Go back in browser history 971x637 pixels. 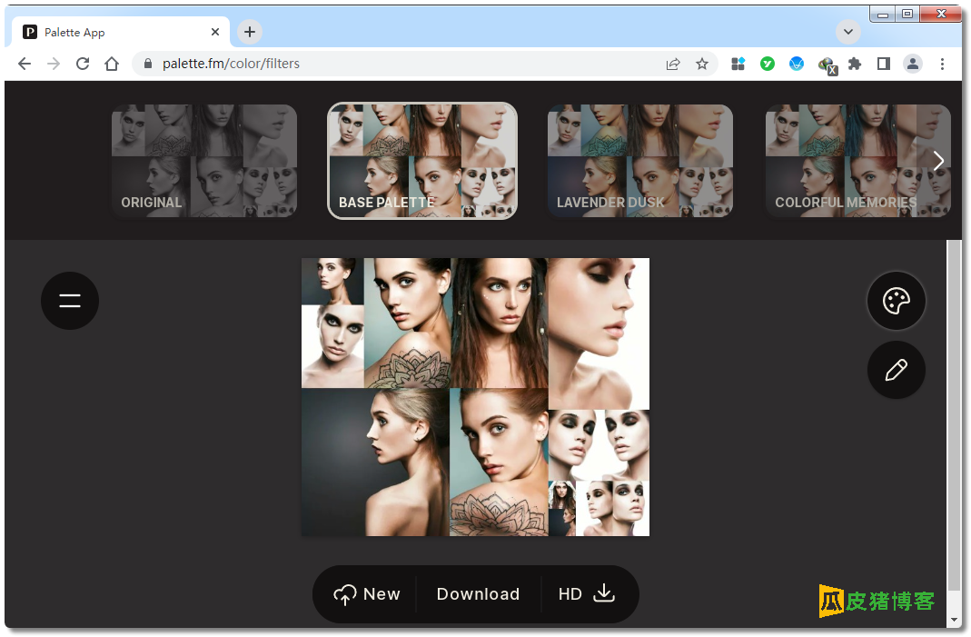click(25, 64)
